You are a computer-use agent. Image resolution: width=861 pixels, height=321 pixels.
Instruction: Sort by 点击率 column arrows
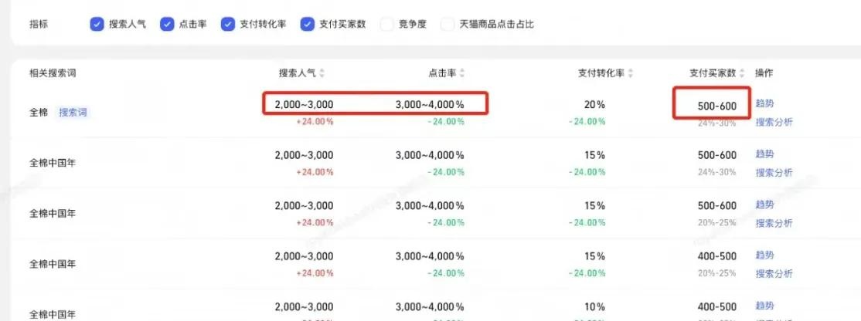click(x=461, y=73)
